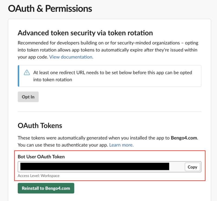Viewport: 217px width, 201px height.
Task: Click the divider line above OAuth Tokens
Action: tap(110, 111)
